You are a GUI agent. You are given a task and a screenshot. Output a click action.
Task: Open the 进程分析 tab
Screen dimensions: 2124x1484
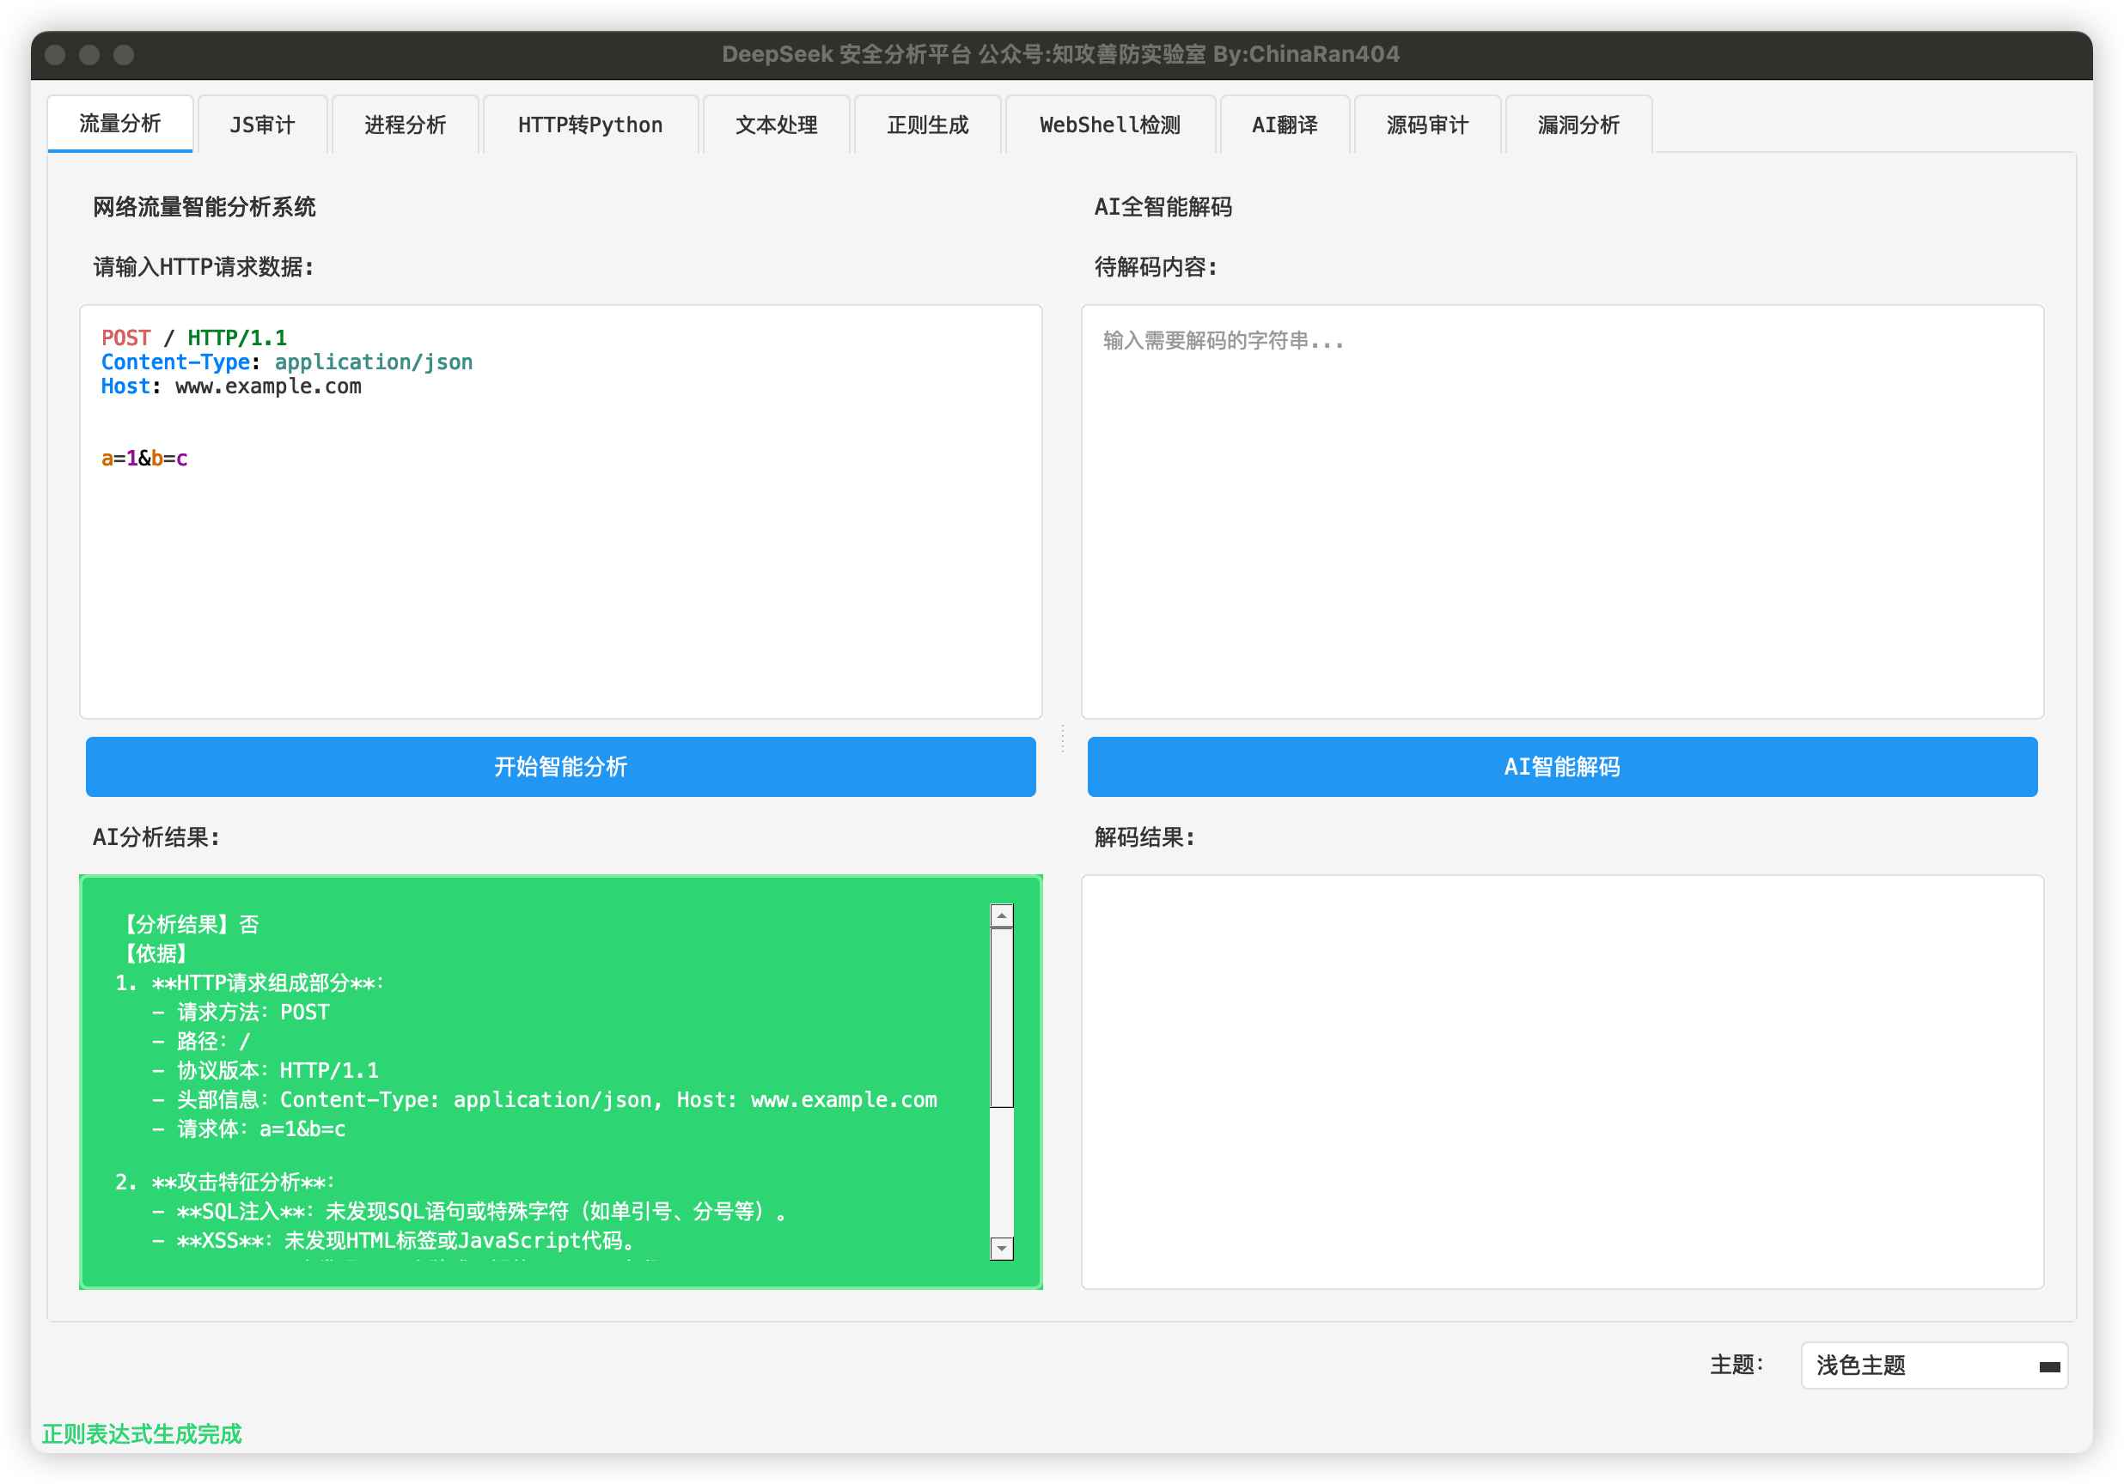click(x=406, y=125)
